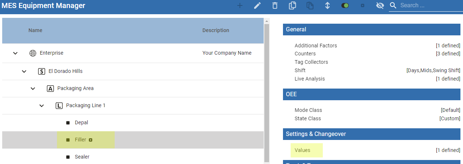The width and height of the screenshot is (463, 164).
Task: Click the plus icon to add equipment
Action: [240, 5]
